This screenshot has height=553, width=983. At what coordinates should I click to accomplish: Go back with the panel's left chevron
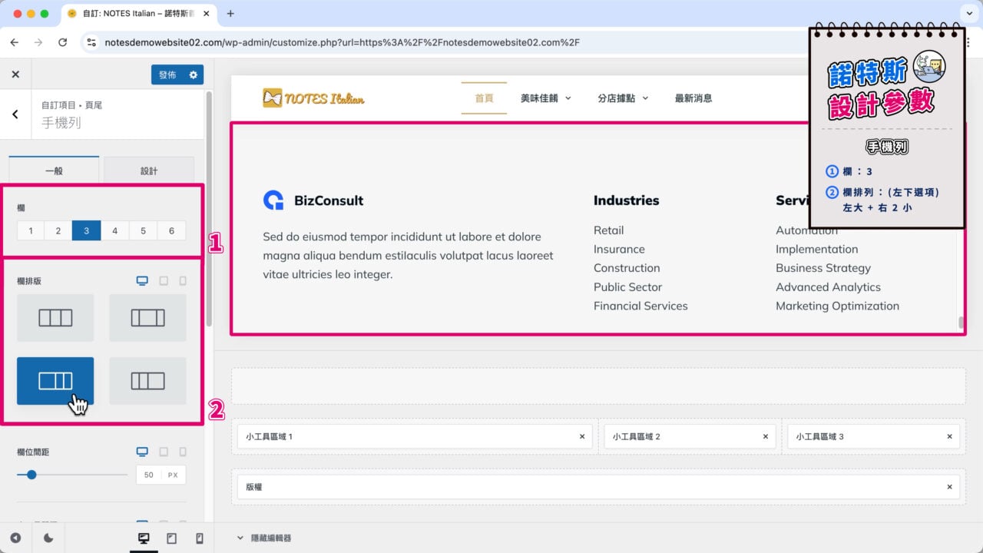coord(15,114)
